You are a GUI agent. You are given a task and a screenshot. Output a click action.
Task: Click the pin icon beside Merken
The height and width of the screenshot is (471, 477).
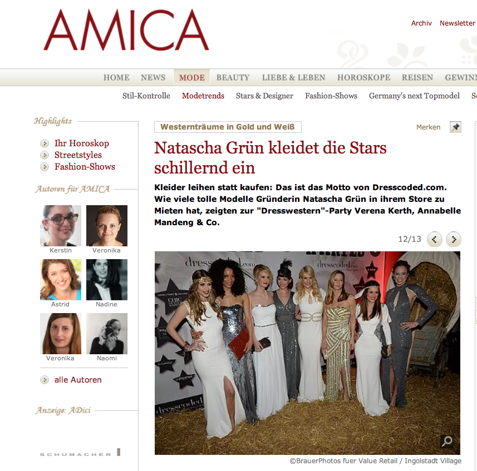click(x=455, y=127)
